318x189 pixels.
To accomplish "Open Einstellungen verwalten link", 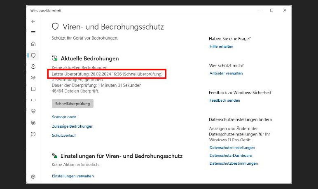I will pos(73,176).
